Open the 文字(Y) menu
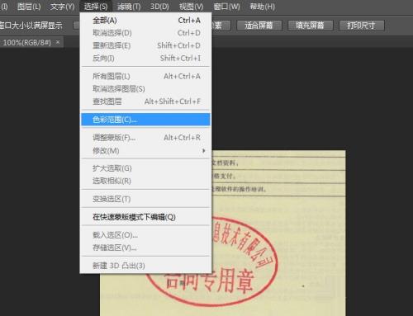This screenshot has height=316, width=413. click(62, 7)
